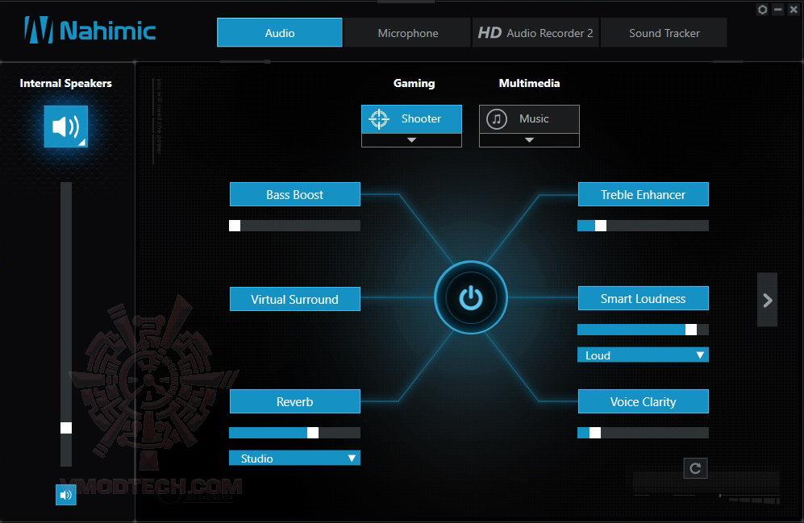Click the Treble Enhancer level slider

point(643,226)
